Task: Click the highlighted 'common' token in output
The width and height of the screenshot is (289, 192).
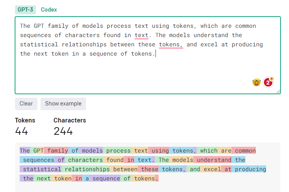Action: click(243, 151)
